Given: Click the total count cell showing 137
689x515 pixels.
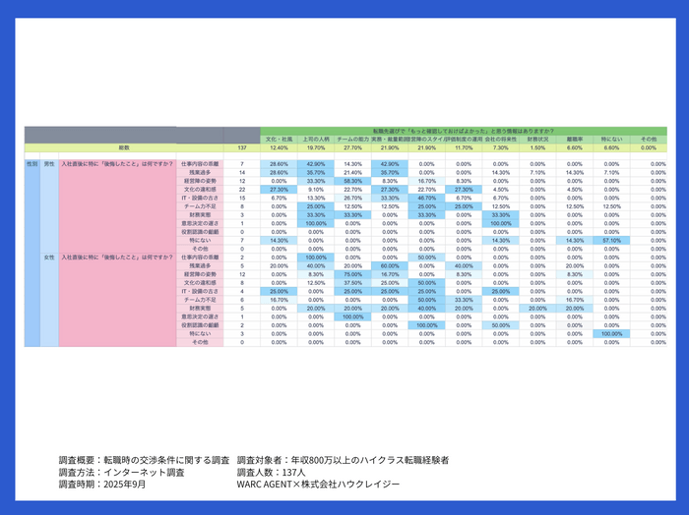Looking at the screenshot, I should pyautogui.click(x=242, y=147).
